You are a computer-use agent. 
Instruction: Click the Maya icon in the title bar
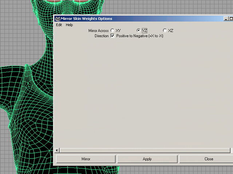pos(58,18)
